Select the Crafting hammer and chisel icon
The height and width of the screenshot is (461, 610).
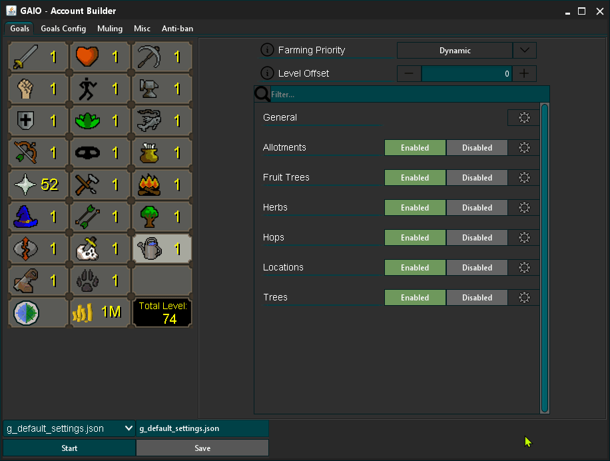tap(87, 185)
